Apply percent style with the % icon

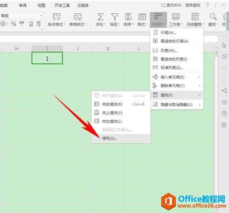14,24
